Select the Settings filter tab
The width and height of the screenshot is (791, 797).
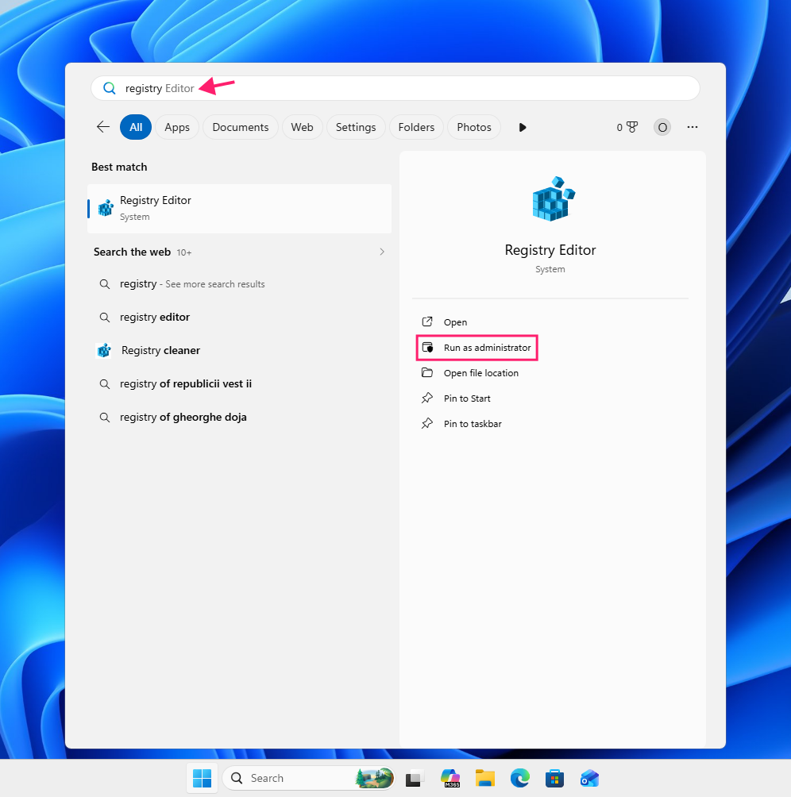(x=356, y=127)
